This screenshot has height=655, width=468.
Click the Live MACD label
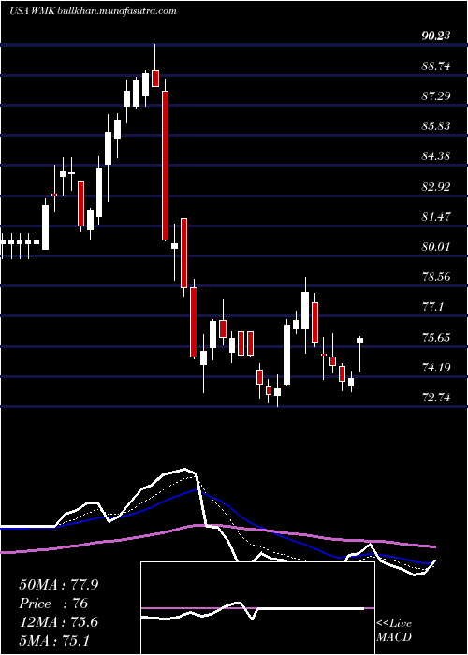pos(394,631)
